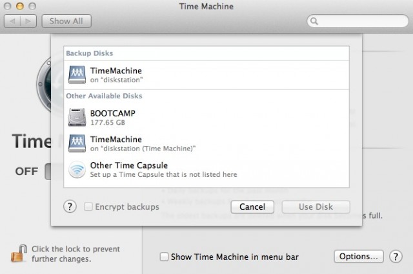Select "on diskstation (Time Machine)" subtitle
The image size is (413, 274).
143,149
